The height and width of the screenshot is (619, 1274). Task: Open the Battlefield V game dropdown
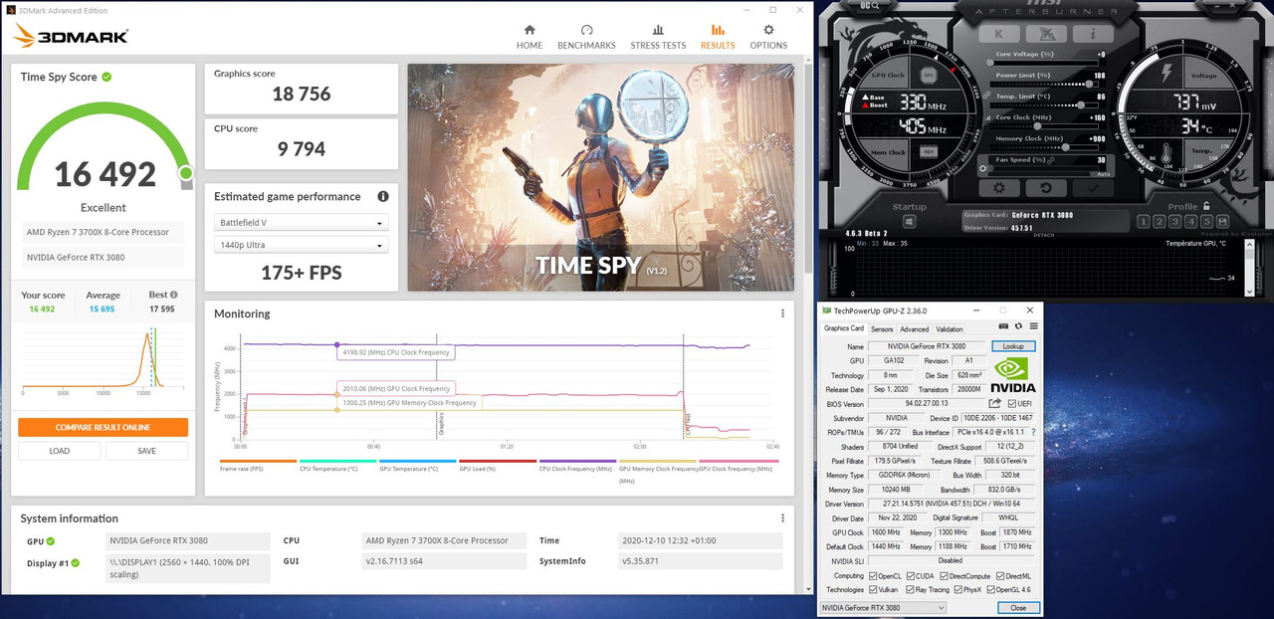pos(302,223)
